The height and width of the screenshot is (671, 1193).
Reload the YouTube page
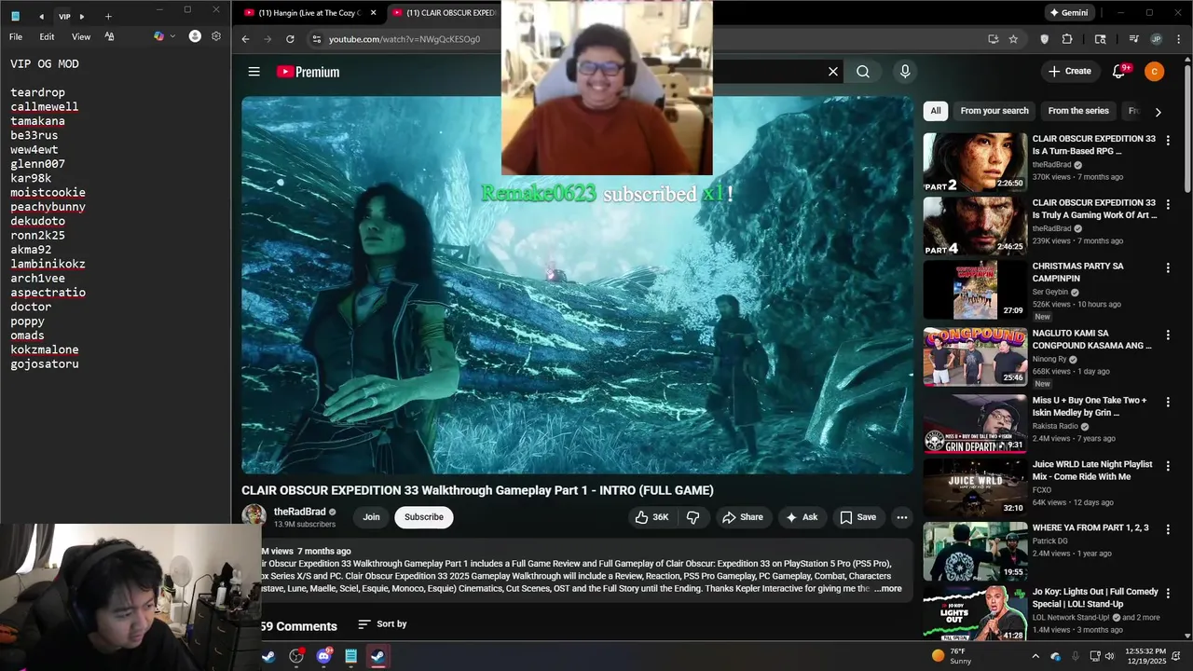pos(290,39)
